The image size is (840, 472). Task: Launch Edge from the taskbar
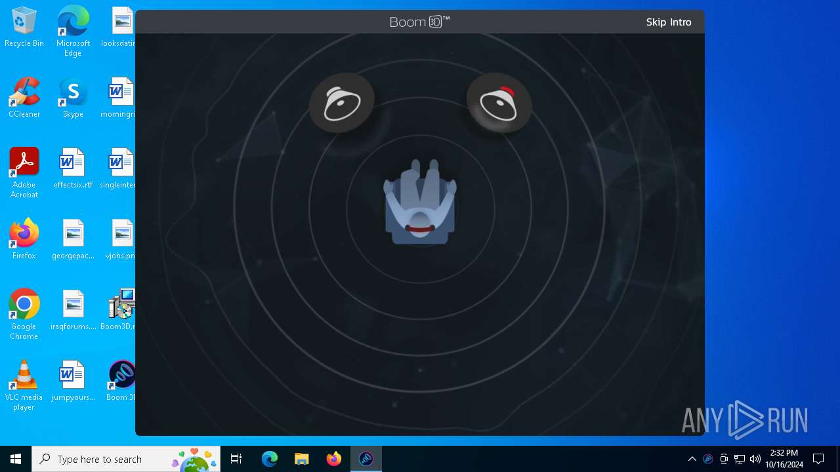pos(270,459)
